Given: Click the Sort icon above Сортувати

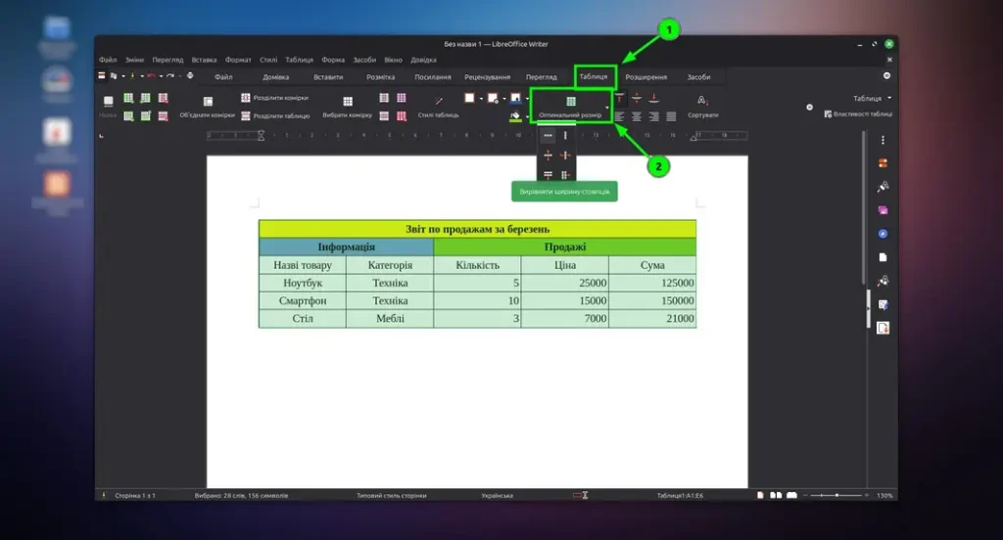Looking at the screenshot, I should [702, 101].
